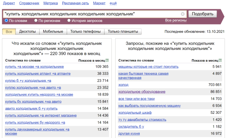The image size is (227, 138).
Task: Switch to the Десктопы tab
Action: (x=27, y=32)
